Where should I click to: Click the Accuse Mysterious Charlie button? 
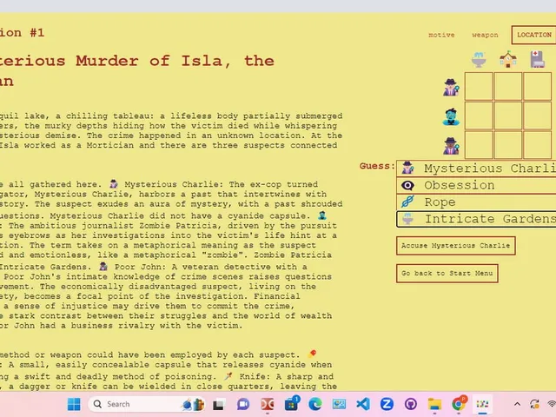click(455, 245)
